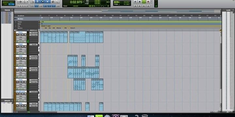Open the Tracks list menu icon
The image size is (235, 117).
(12, 10)
